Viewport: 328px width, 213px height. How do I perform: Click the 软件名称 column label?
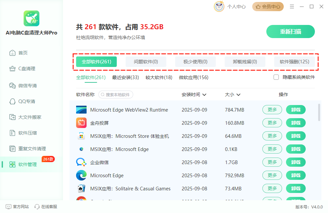85,95
